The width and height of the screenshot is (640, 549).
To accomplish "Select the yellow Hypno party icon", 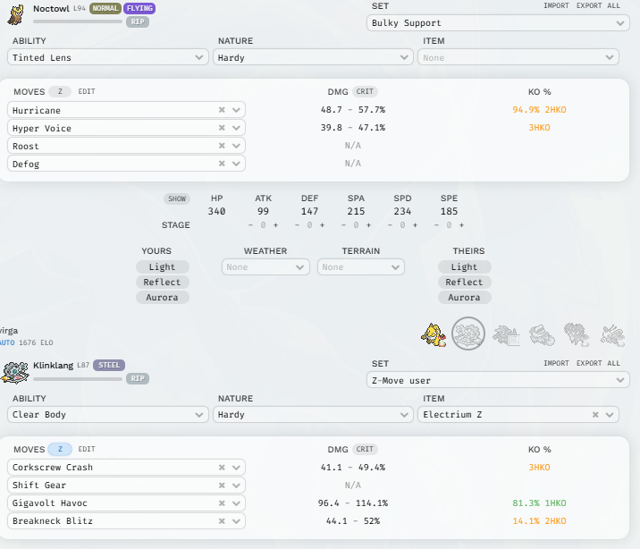I will pos(434,334).
